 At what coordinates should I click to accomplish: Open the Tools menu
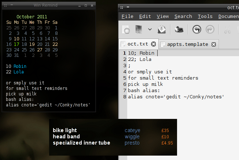point(205,16)
